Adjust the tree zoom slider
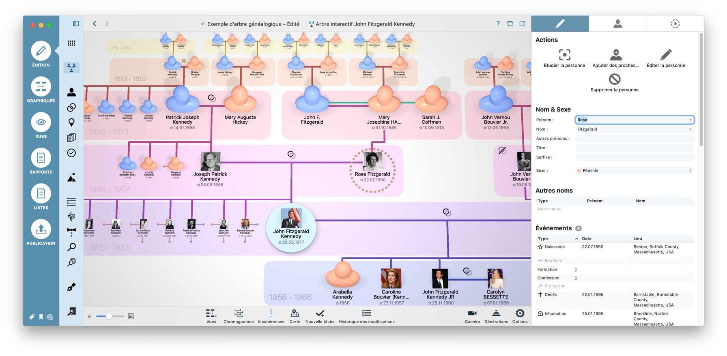727x356 pixels. pyautogui.click(x=109, y=316)
